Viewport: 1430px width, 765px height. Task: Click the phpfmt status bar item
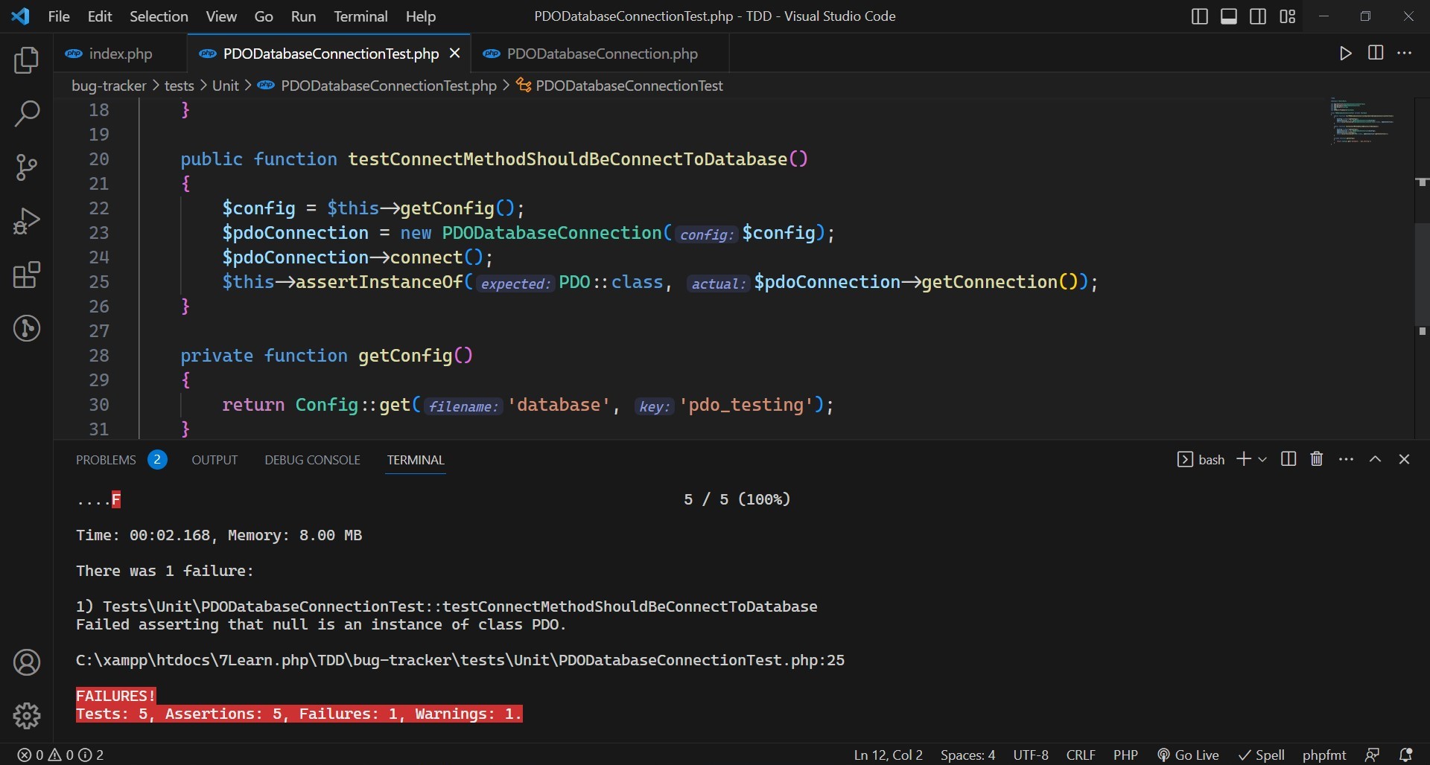coord(1323,755)
